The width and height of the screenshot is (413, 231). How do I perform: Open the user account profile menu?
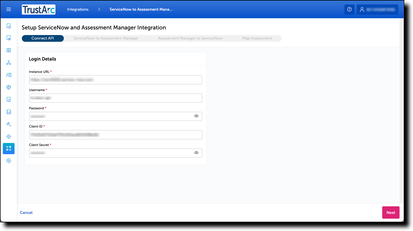point(377,9)
